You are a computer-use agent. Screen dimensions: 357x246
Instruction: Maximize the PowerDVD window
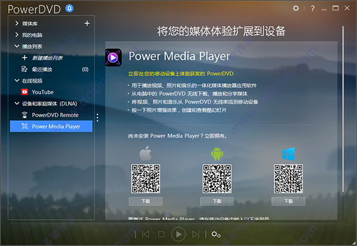point(336,8)
